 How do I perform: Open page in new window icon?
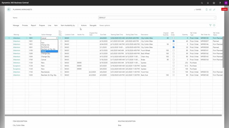point(210,10)
